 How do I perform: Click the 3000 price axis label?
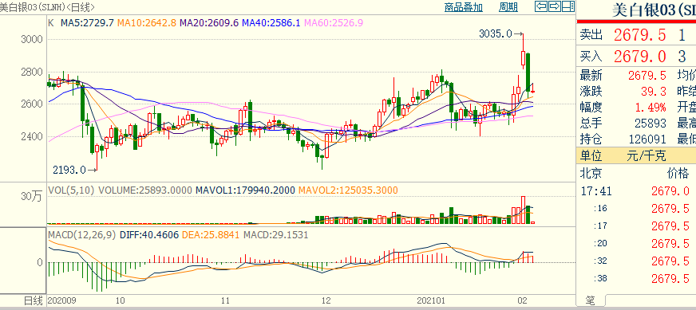coord(31,40)
